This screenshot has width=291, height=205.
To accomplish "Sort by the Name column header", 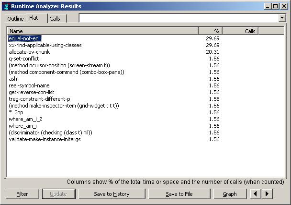I will pos(102,31).
